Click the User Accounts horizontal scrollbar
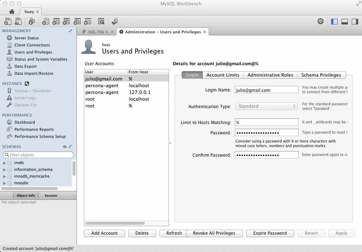 [115, 223]
